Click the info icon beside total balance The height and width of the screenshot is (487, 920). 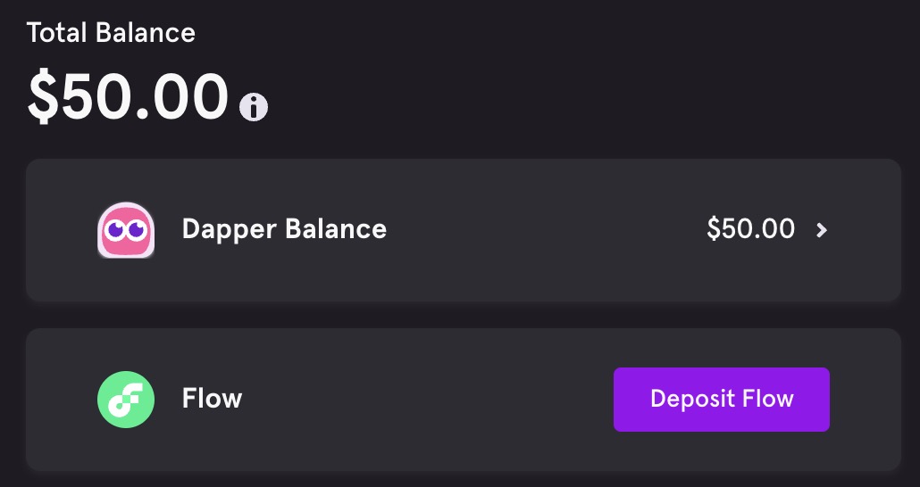254,107
